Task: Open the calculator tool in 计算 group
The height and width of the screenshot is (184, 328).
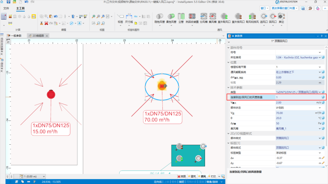Action: coord(4,16)
